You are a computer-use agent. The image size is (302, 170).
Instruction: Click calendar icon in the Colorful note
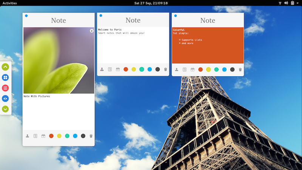[x=193, y=70]
